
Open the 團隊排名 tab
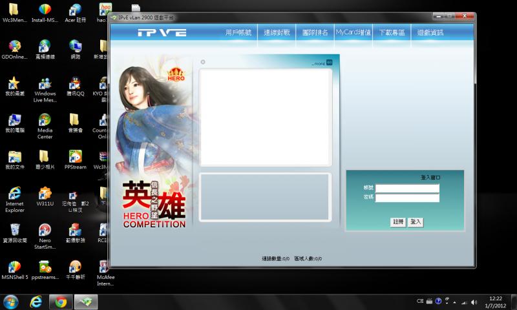pyautogui.click(x=315, y=32)
